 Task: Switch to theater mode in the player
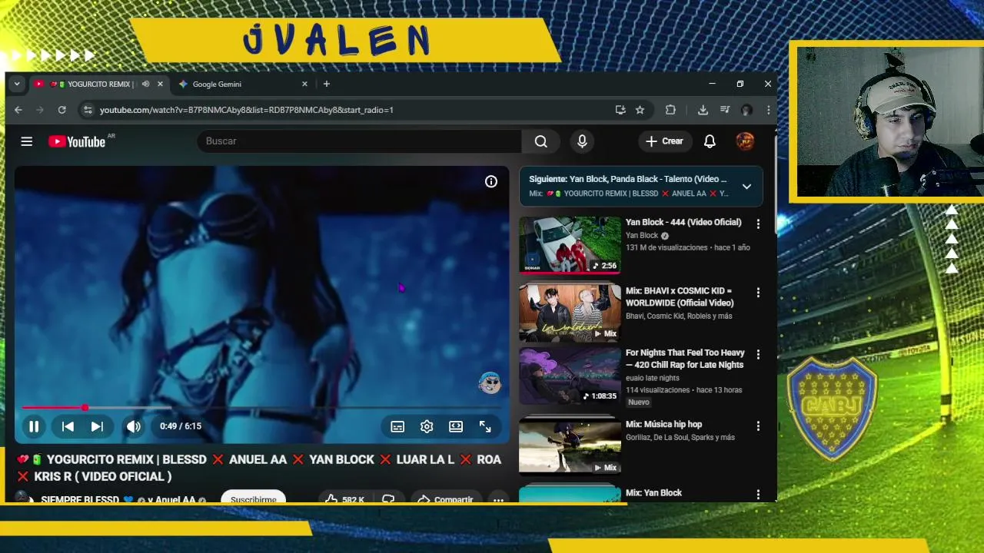tap(456, 427)
